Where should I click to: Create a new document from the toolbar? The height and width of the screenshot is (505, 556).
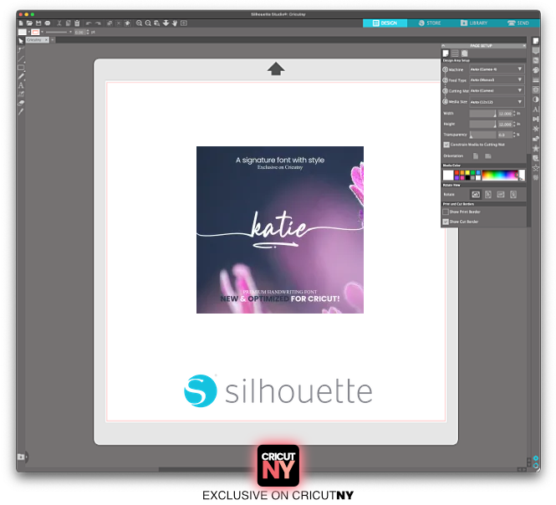[x=21, y=23]
